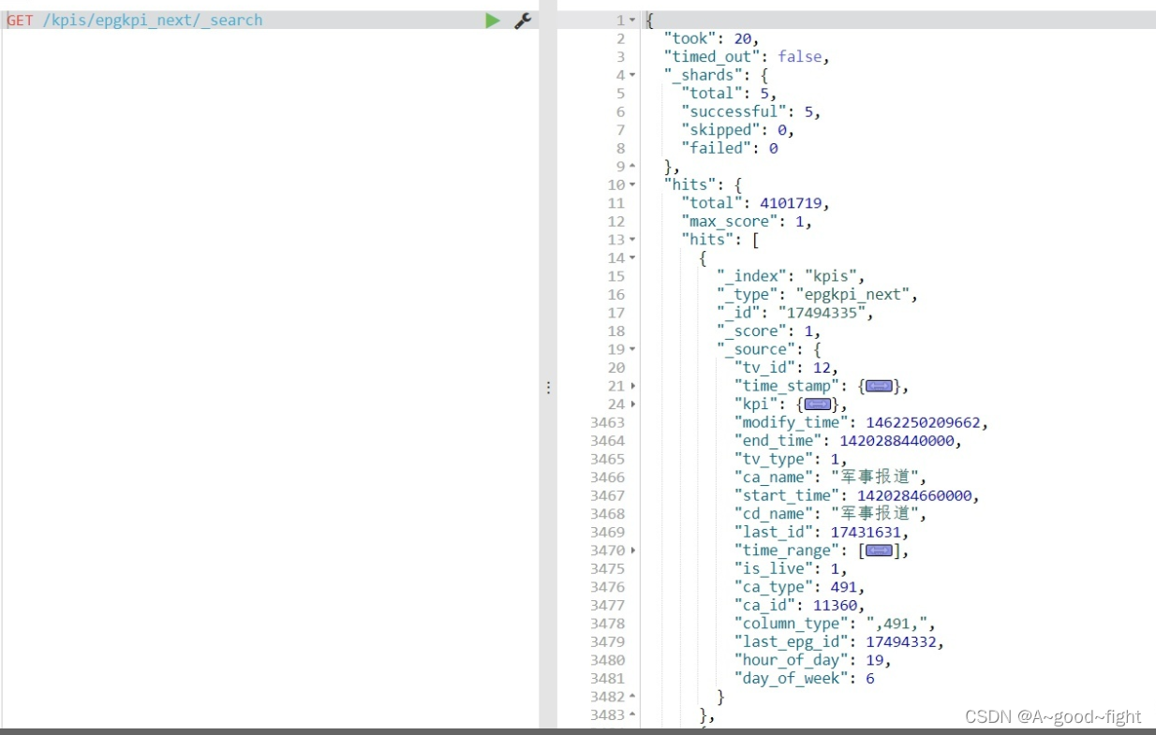The image size is (1156, 735).
Task: Click the "ca_id": 11360 line
Action: pos(799,606)
